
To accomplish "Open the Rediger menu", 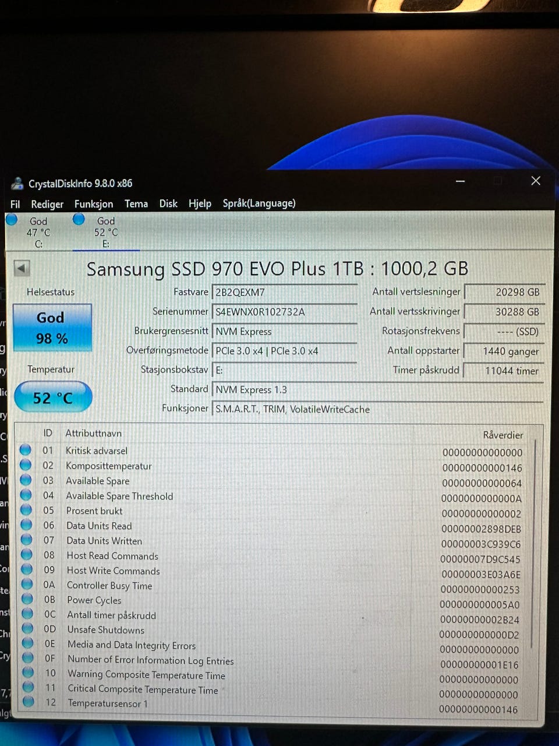I will coord(47,204).
